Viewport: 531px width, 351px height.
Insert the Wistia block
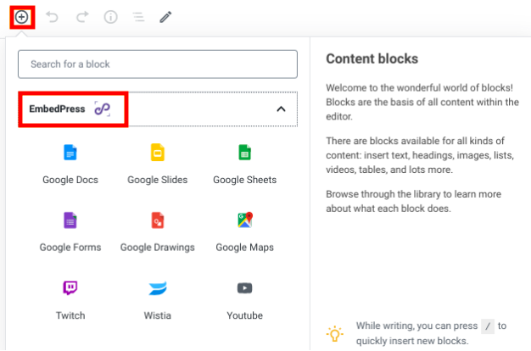(x=158, y=301)
